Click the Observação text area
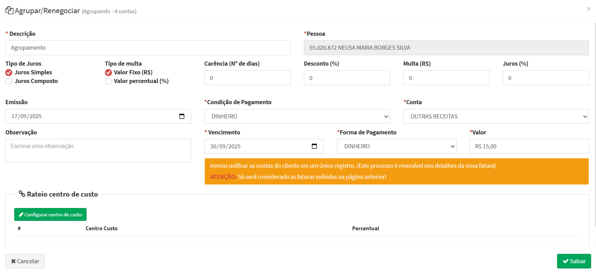The image size is (596, 274). point(98,150)
